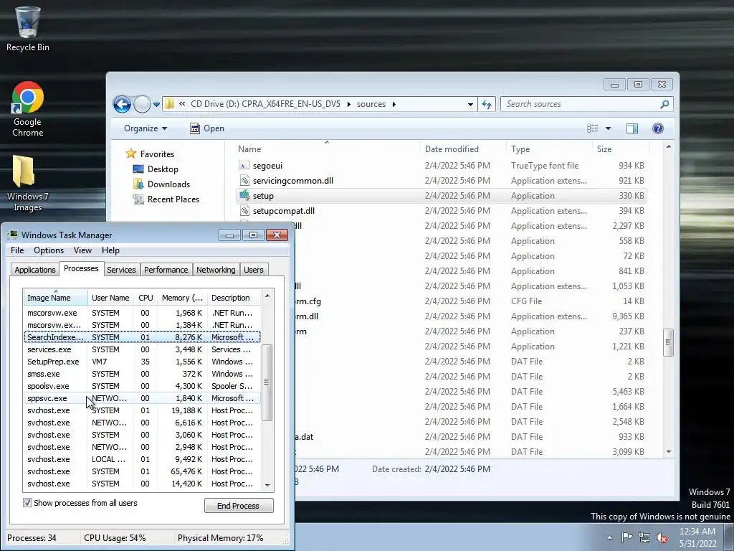Screen dimensions: 734x551
Task: Select the sppsvc.exe process row
Action: tap(142, 398)
